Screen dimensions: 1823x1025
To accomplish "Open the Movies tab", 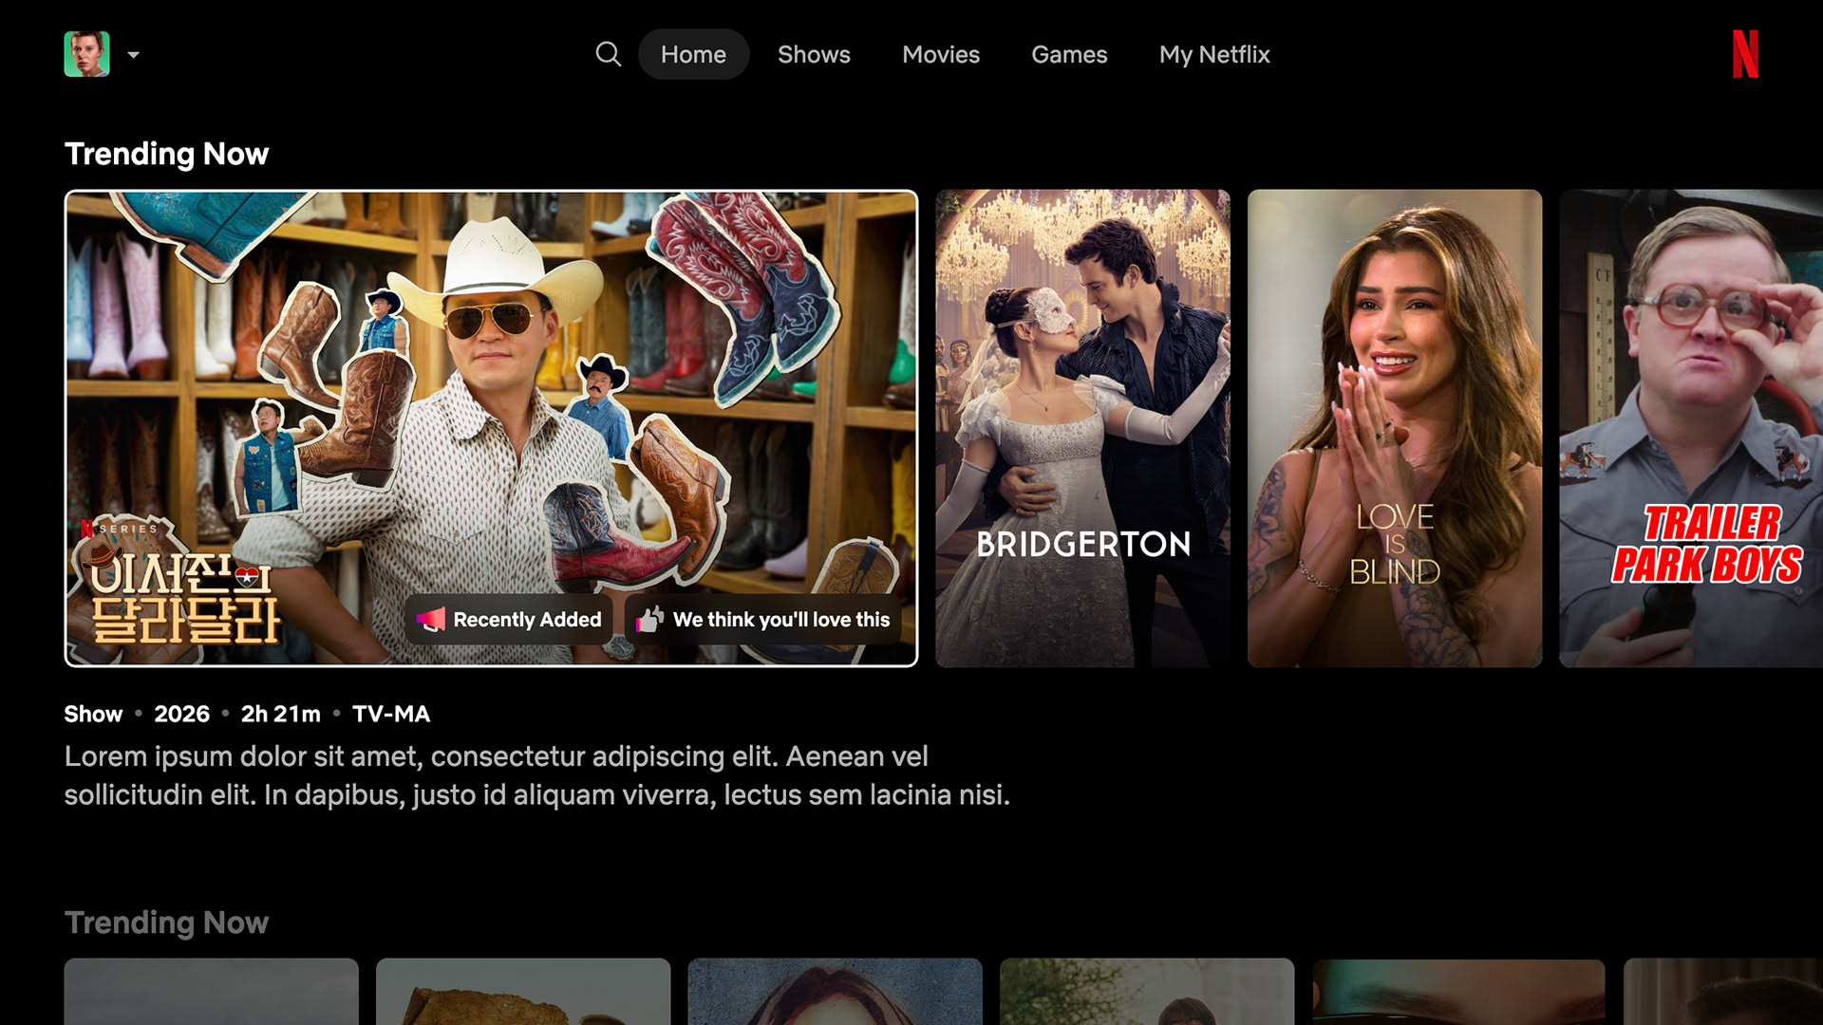I will pyautogui.click(x=940, y=54).
